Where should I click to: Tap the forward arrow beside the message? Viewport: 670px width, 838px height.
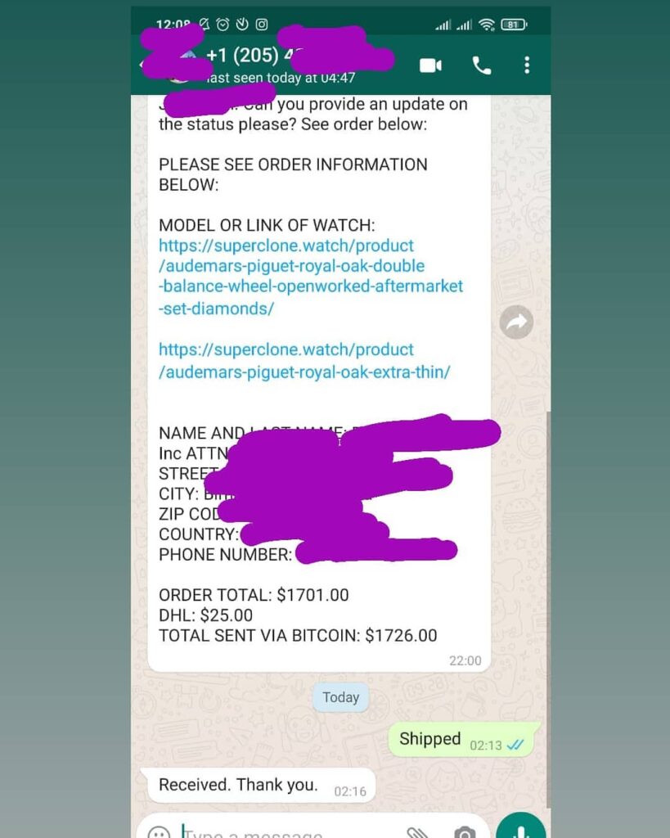pyautogui.click(x=516, y=322)
